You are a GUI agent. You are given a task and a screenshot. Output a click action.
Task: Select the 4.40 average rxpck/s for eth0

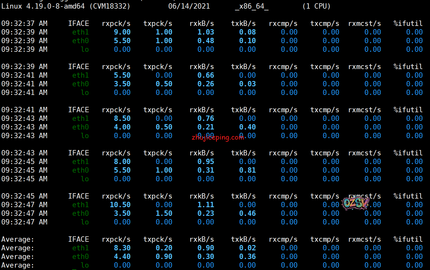coord(122,257)
